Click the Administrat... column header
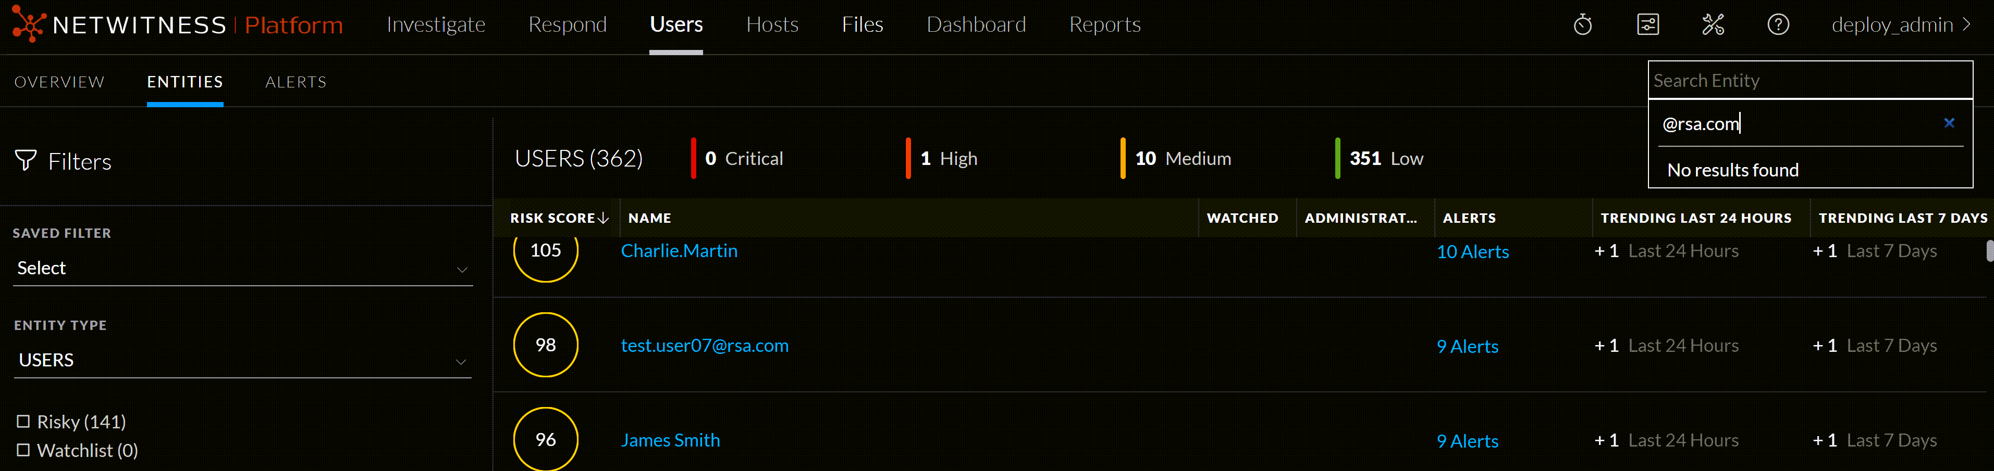 pos(1361,218)
